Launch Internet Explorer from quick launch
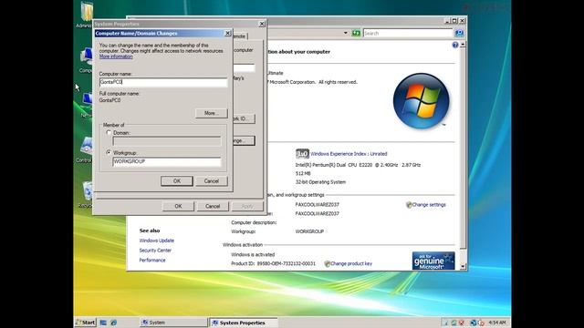The width and height of the screenshot is (584, 328). point(113,323)
